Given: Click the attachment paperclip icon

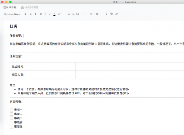Looking at the screenshot, I should [117, 14].
